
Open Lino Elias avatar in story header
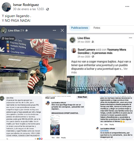[x=4, y=30]
